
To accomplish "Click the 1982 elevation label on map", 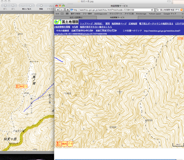I will pyautogui.click(x=67, y=93).
